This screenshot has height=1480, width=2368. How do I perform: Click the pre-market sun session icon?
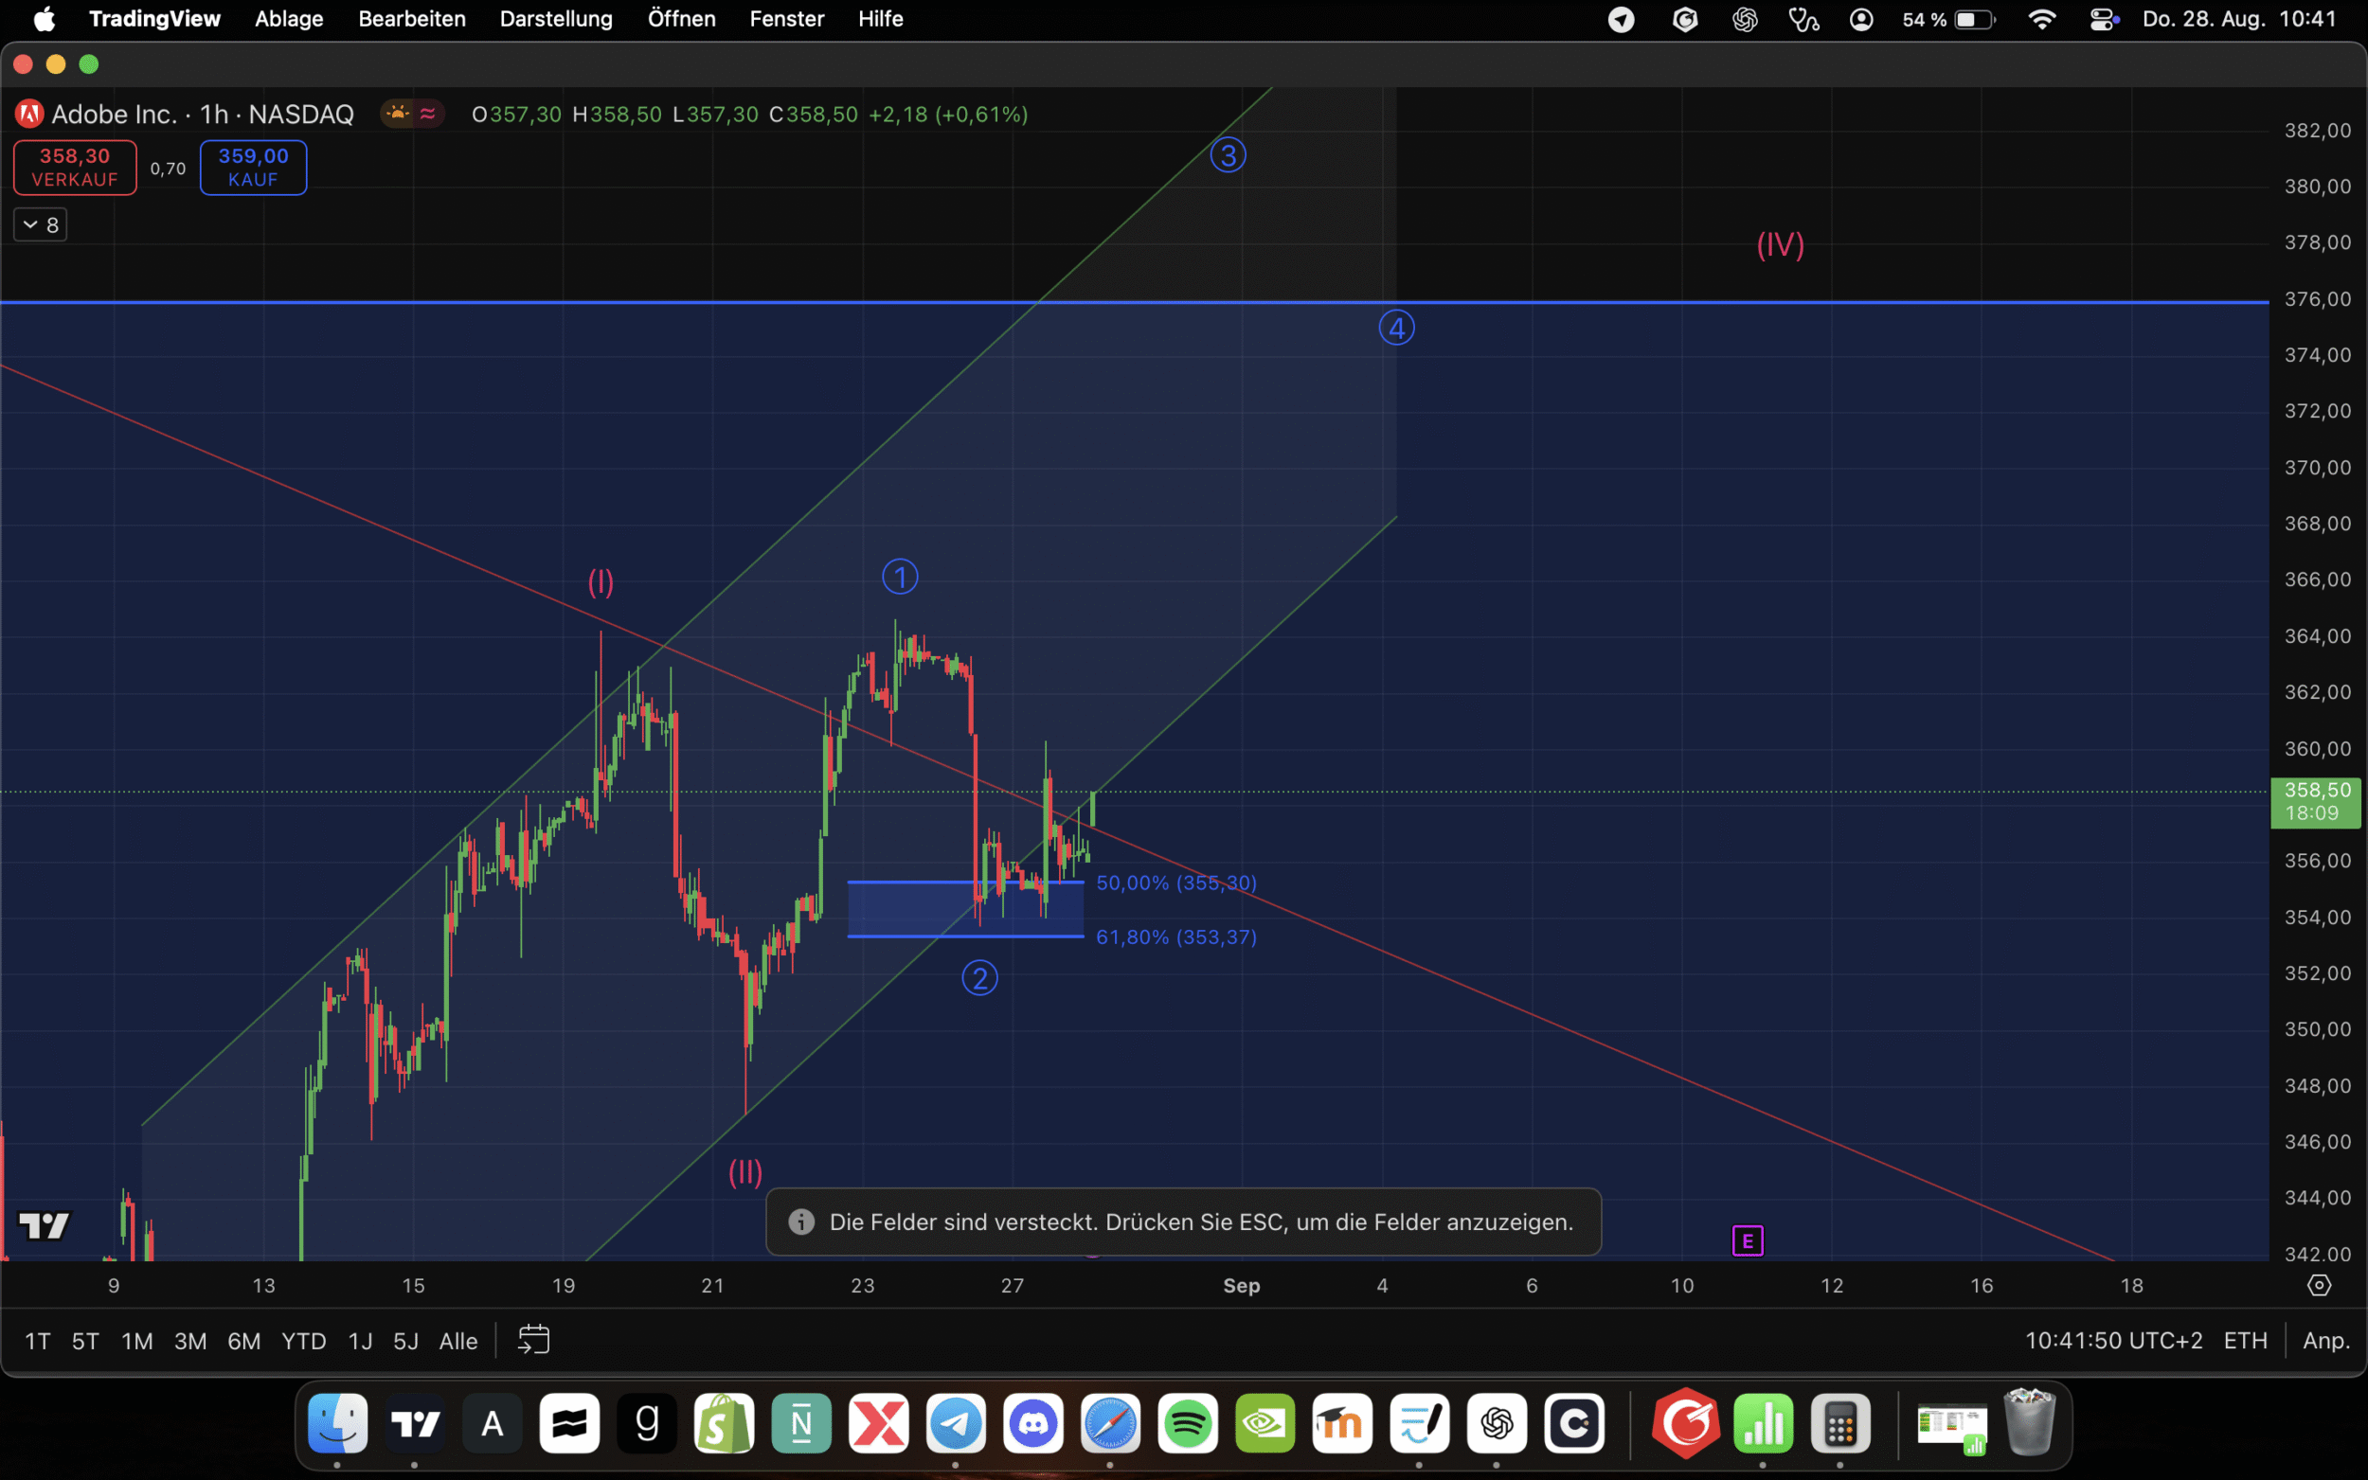(398, 114)
